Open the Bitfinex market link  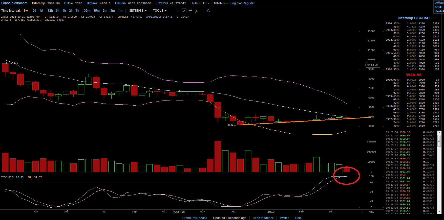point(92,3)
